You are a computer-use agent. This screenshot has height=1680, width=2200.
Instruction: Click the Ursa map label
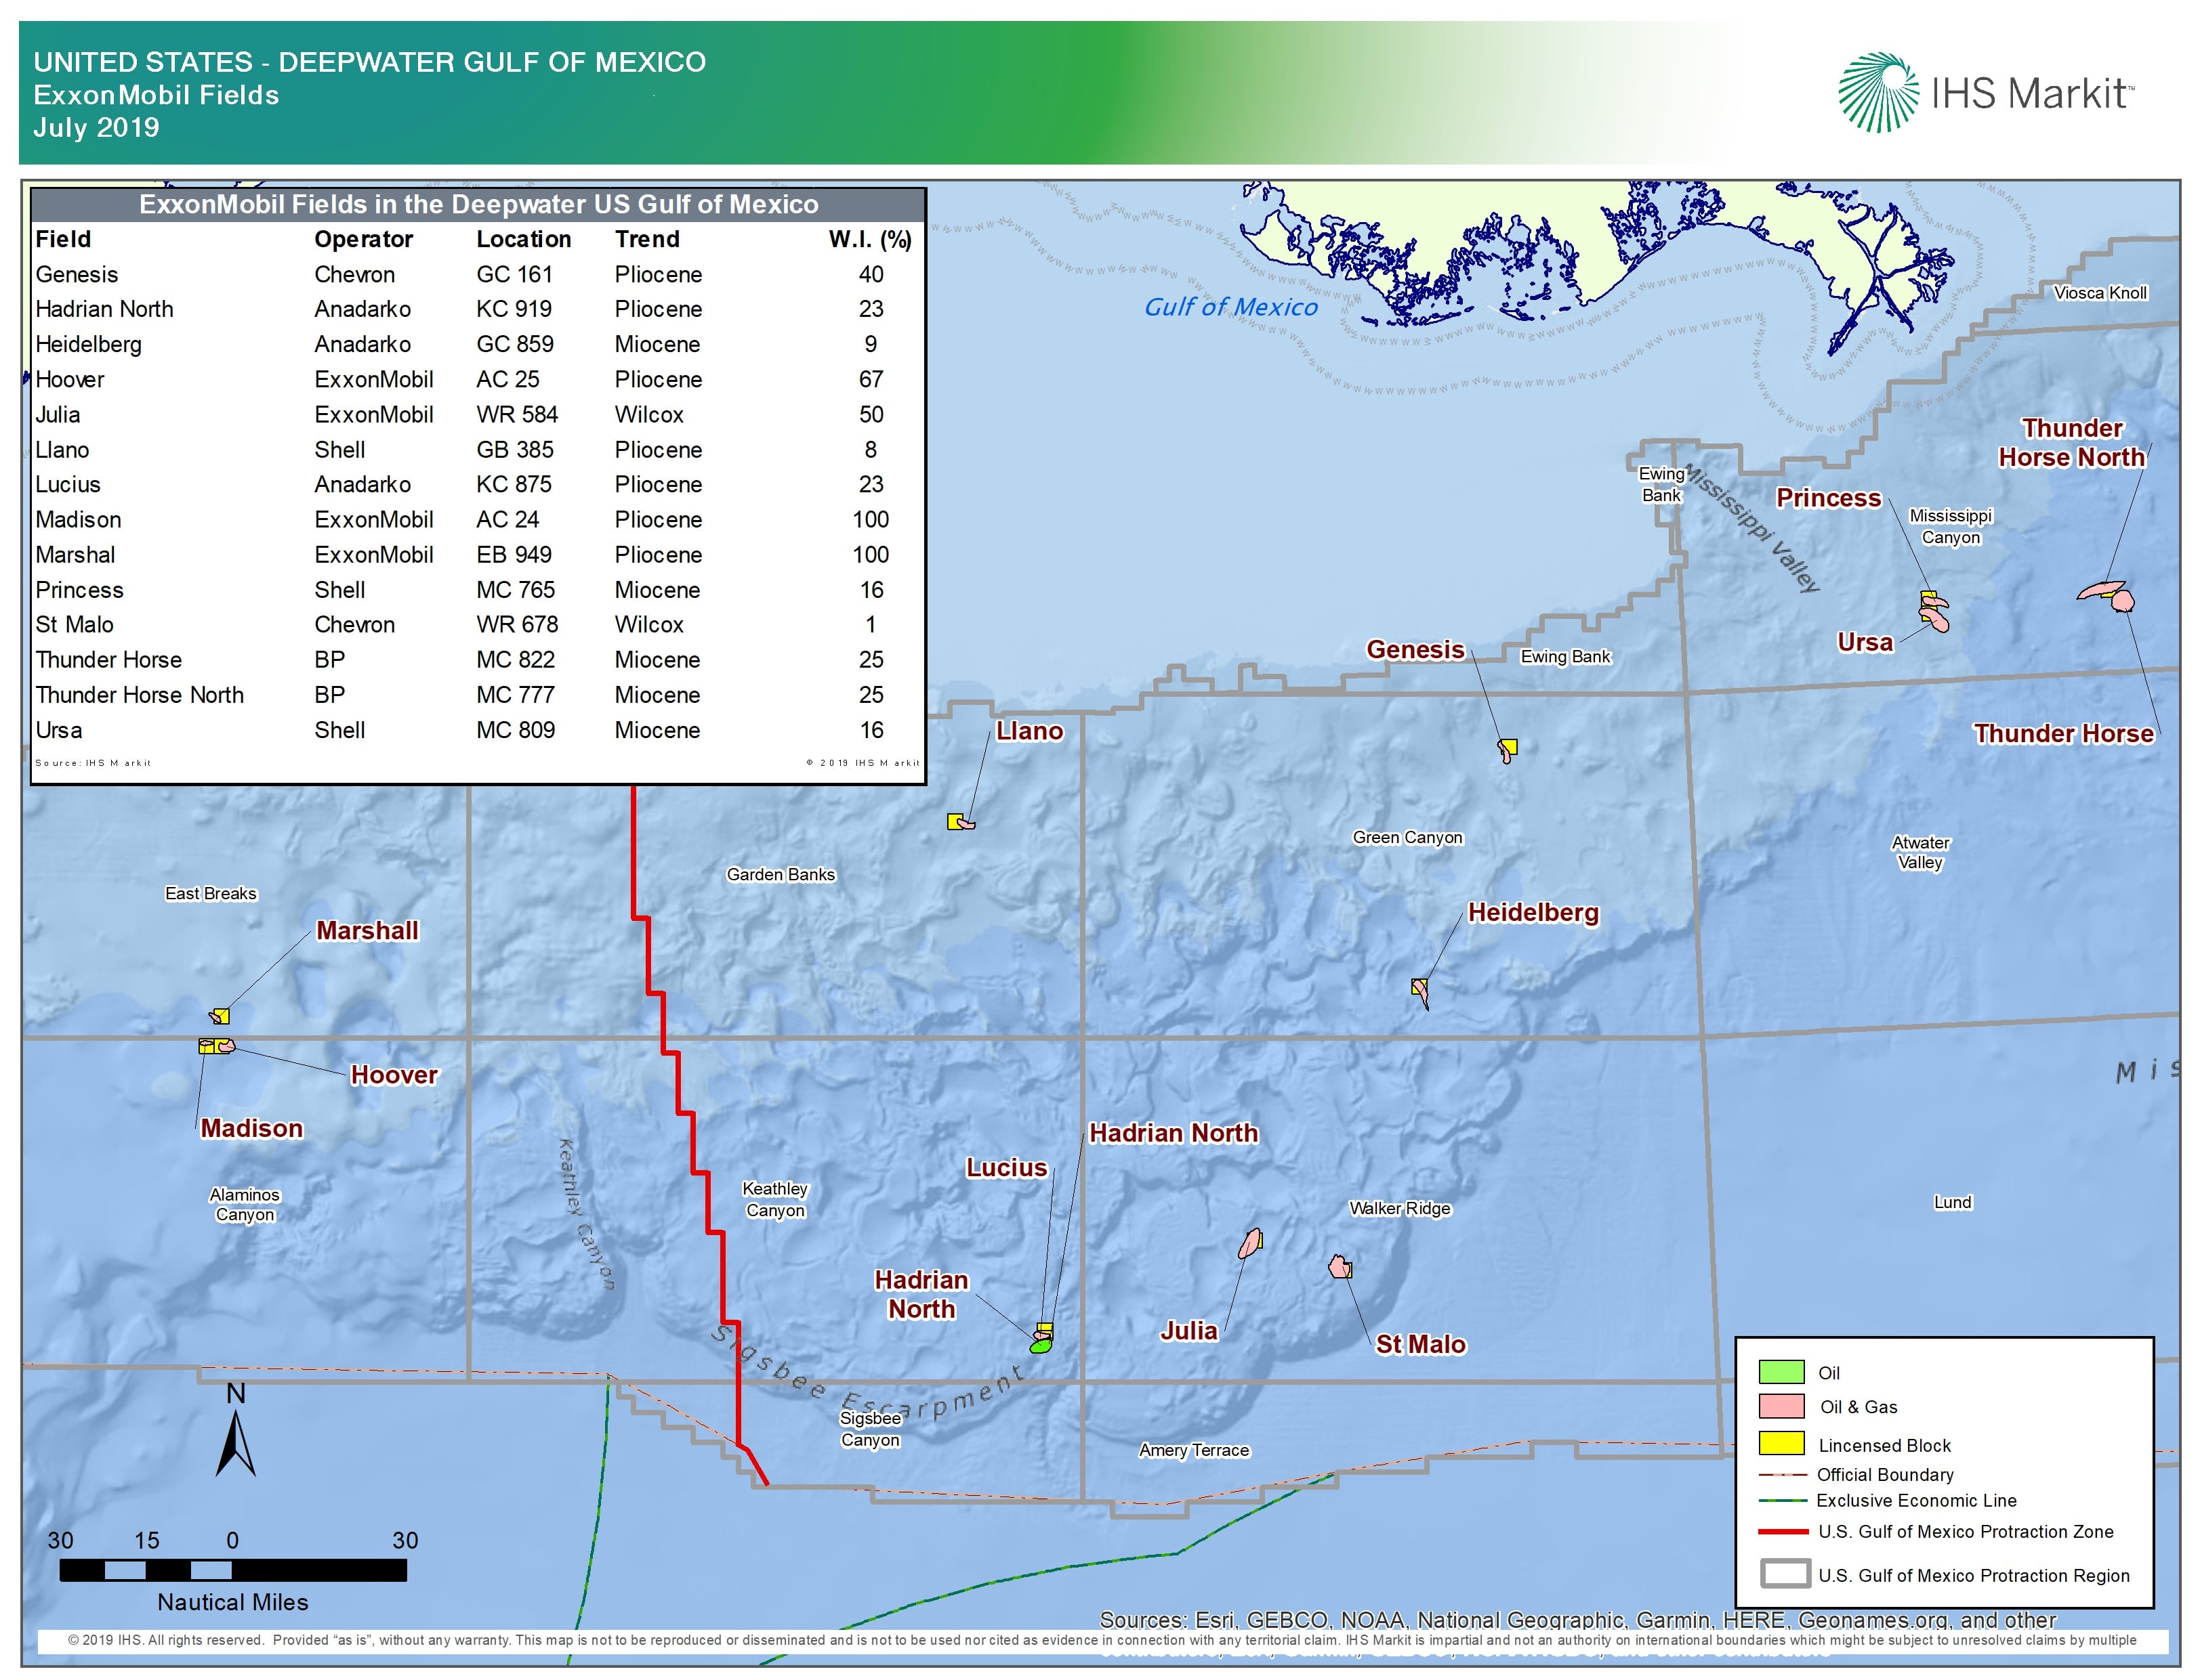click(x=1865, y=642)
